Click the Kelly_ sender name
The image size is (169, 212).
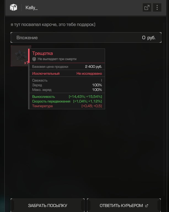tap(31, 8)
